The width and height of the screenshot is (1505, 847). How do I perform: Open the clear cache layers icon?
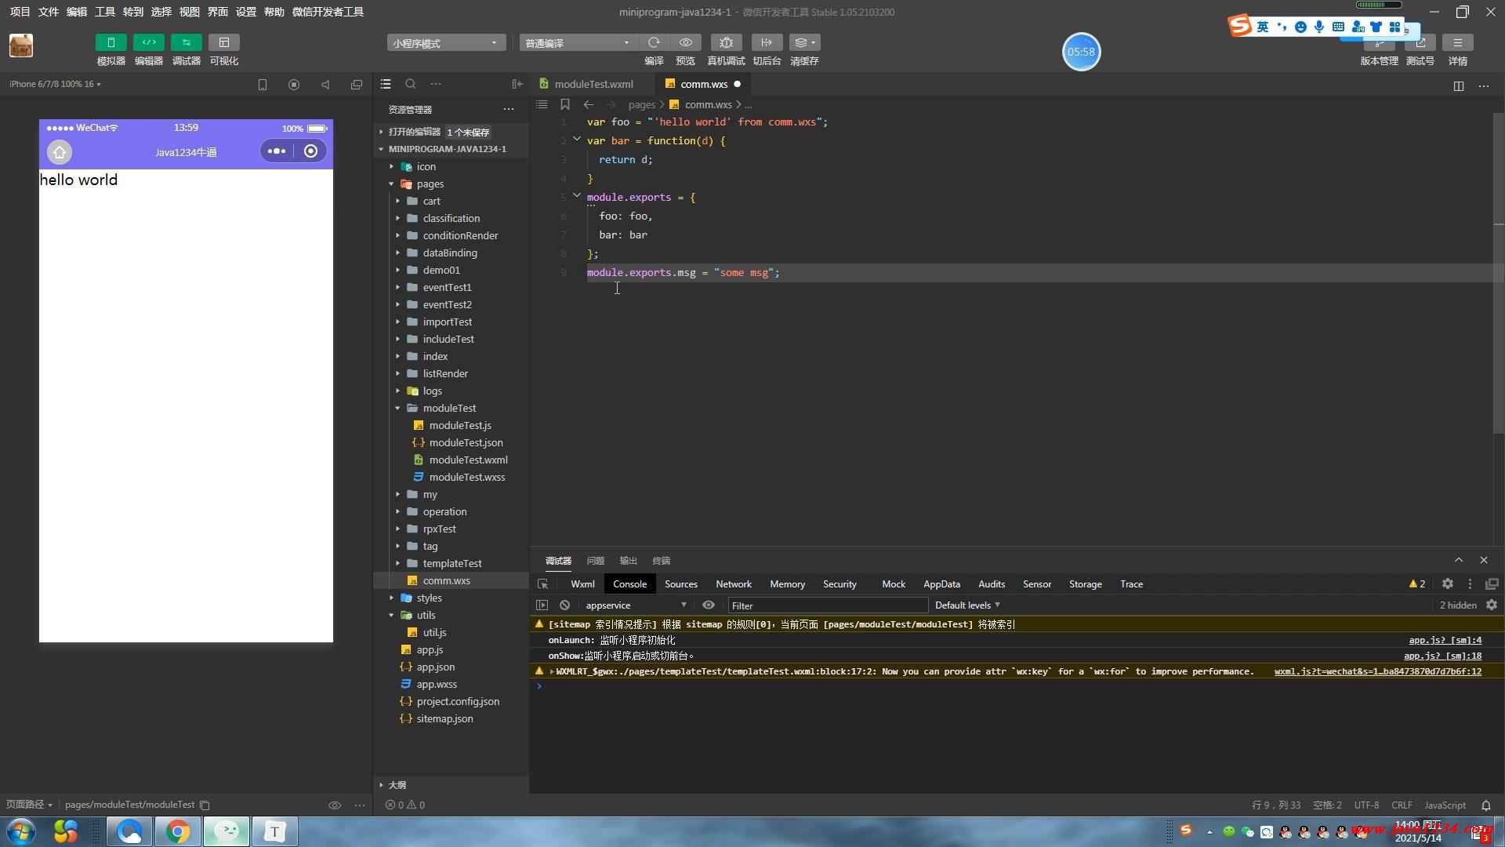[x=804, y=42]
